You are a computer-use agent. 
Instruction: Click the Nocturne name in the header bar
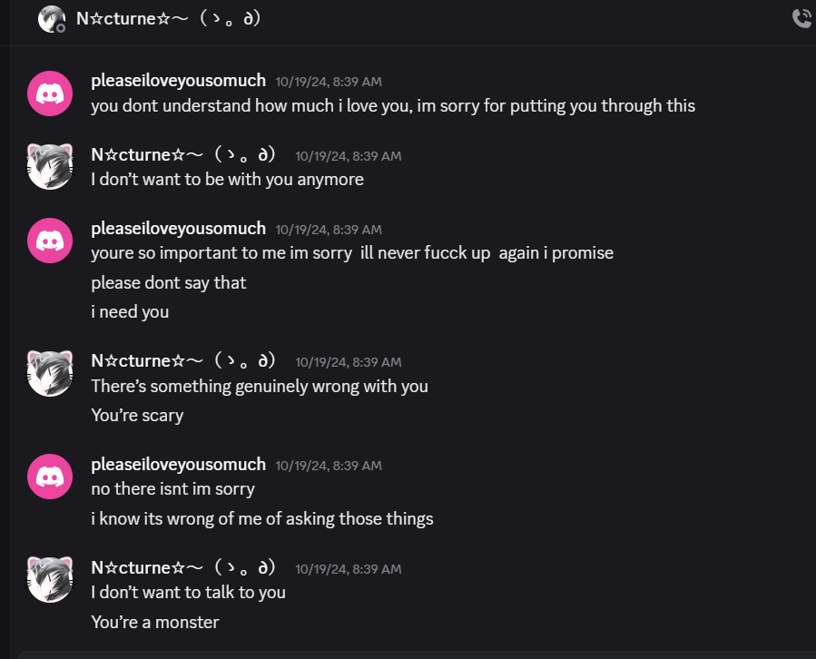[168, 19]
